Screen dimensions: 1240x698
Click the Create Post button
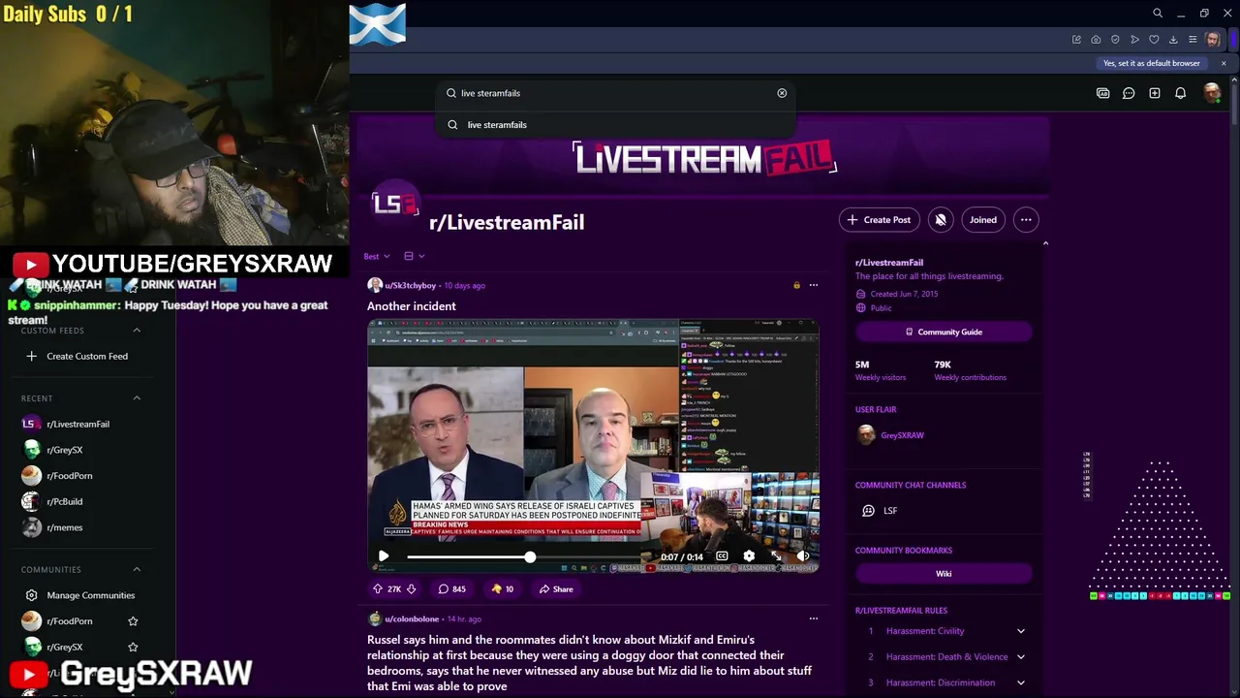pyautogui.click(x=879, y=220)
